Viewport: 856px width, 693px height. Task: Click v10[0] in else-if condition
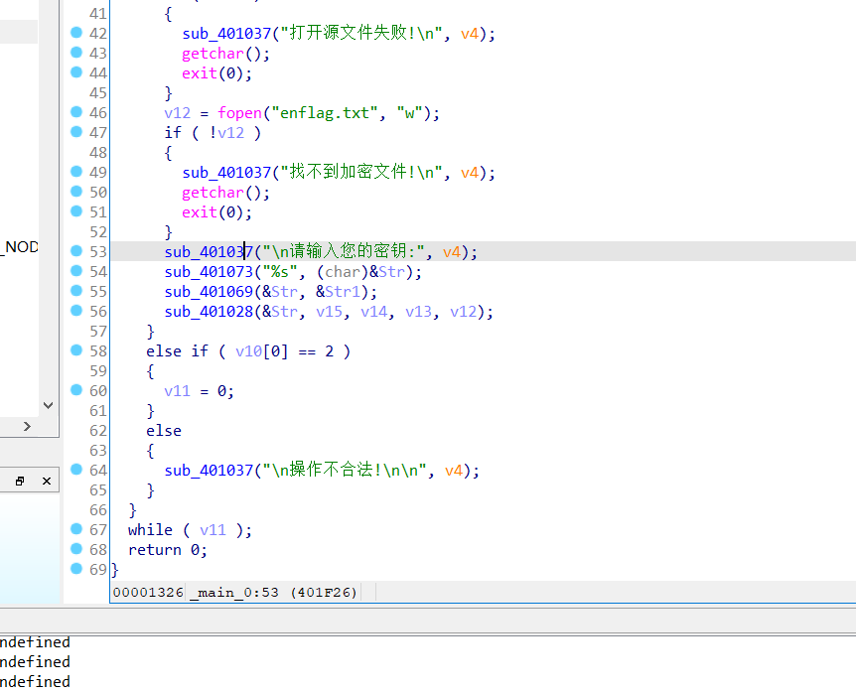coord(262,351)
